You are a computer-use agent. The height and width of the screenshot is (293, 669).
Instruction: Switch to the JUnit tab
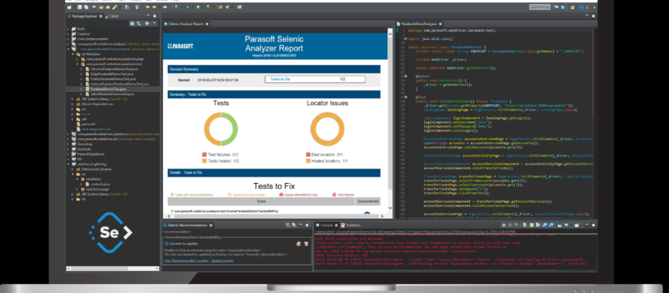(113, 16)
